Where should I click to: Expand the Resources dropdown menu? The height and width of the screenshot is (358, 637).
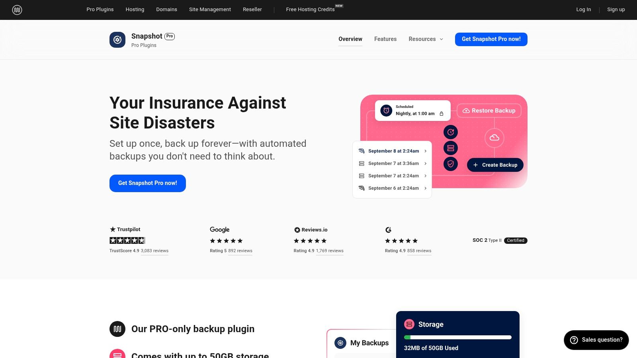[426, 39]
